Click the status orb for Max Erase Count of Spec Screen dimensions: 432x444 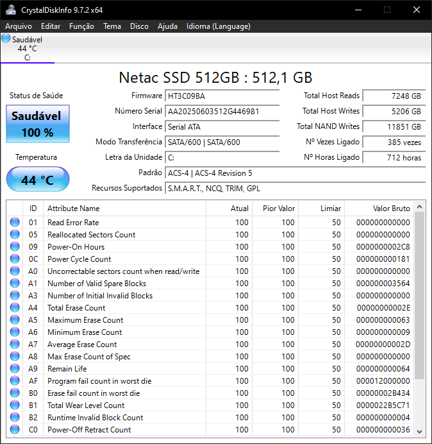15,356
